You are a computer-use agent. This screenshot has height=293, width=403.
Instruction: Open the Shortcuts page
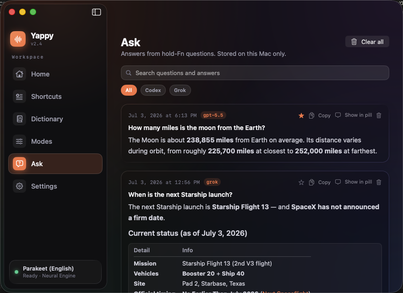click(55, 97)
